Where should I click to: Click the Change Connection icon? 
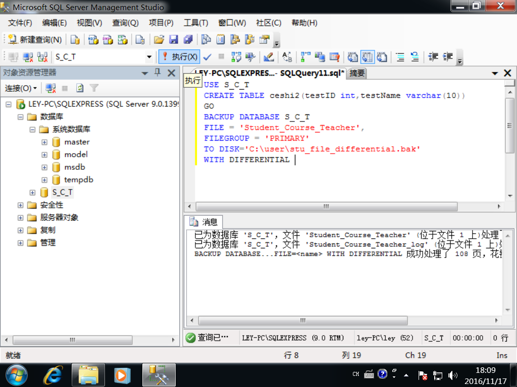click(x=42, y=57)
